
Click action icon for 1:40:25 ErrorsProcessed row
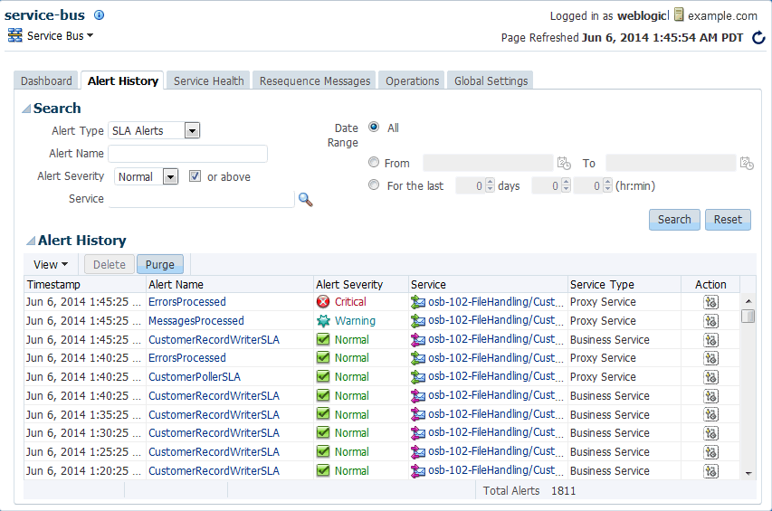710,358
